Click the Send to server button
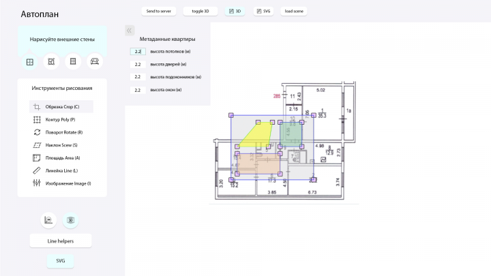 159,12
